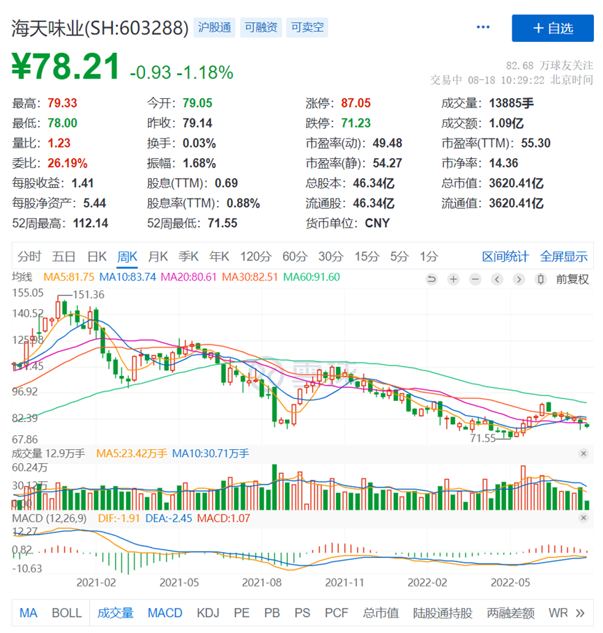Click the chart reset (undo arrow) icon
The width and height of the screenshot is (603, 633).
tap(432, 279)
